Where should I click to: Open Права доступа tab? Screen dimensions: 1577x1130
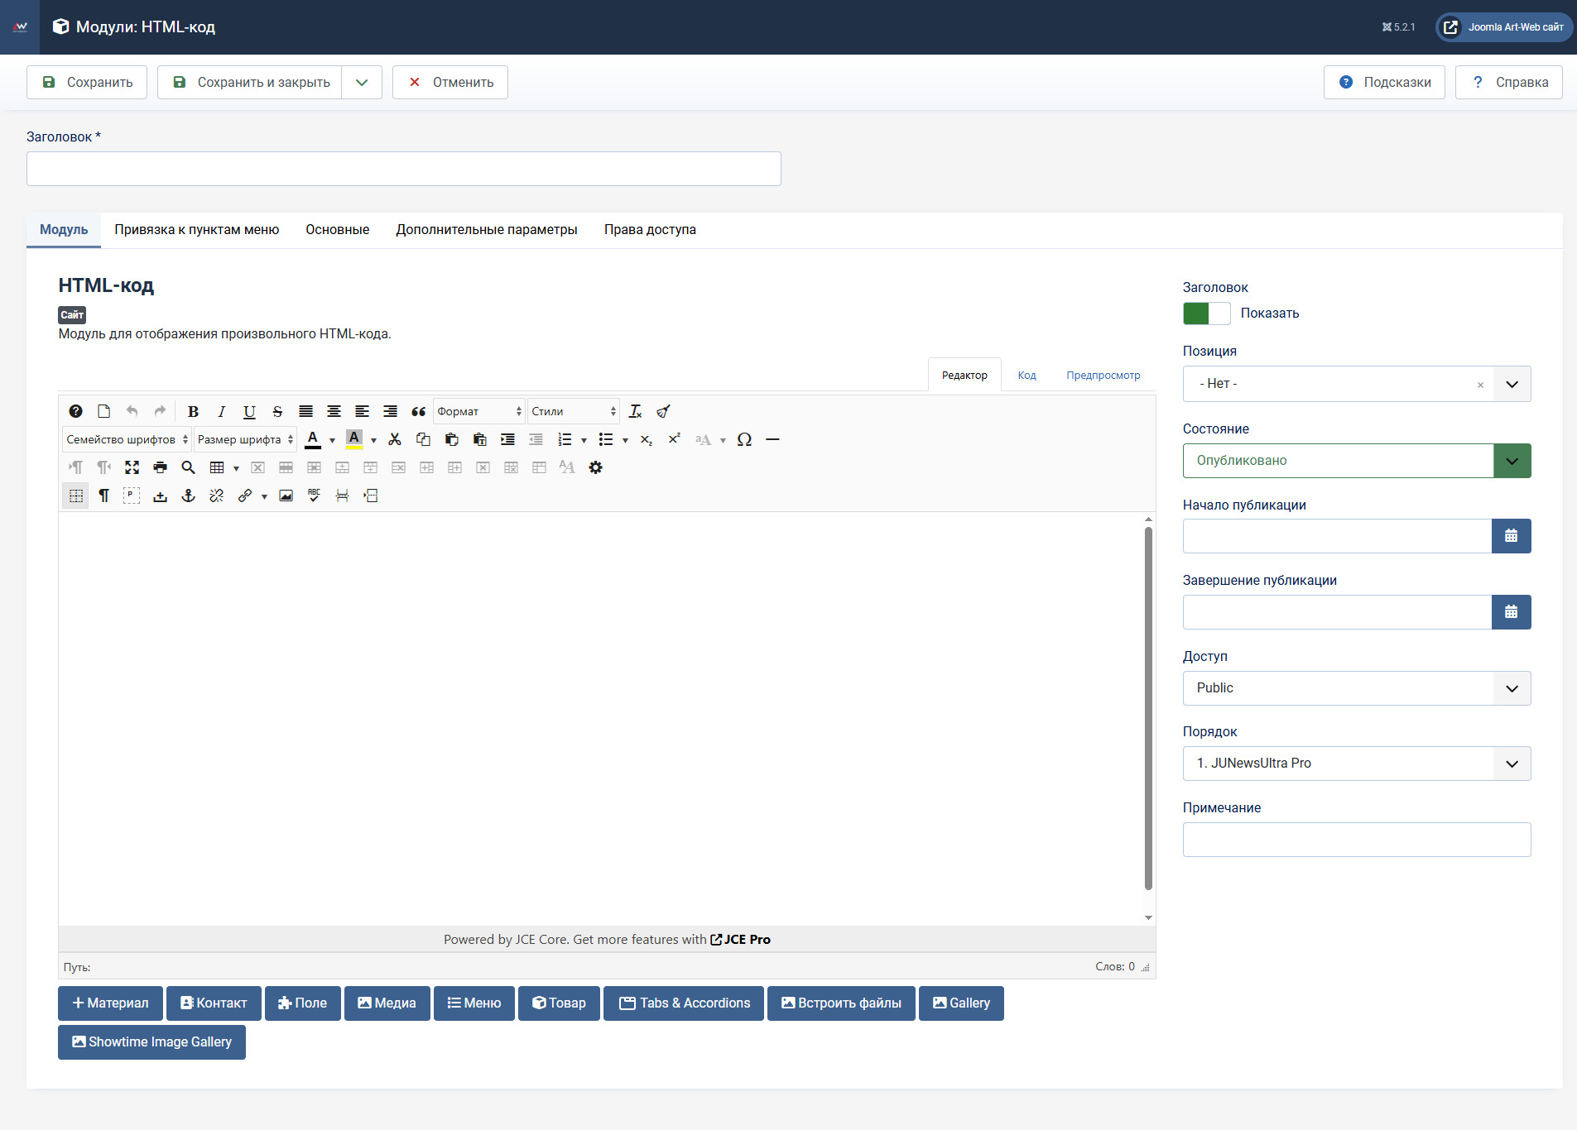(650, 230)
